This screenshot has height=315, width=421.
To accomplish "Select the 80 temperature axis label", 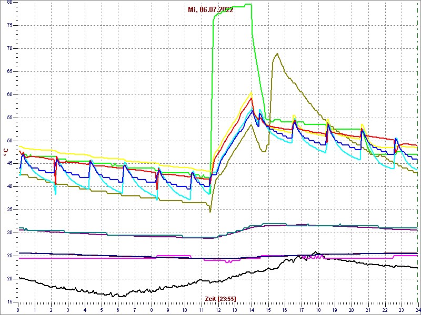I will coord(9,2).
